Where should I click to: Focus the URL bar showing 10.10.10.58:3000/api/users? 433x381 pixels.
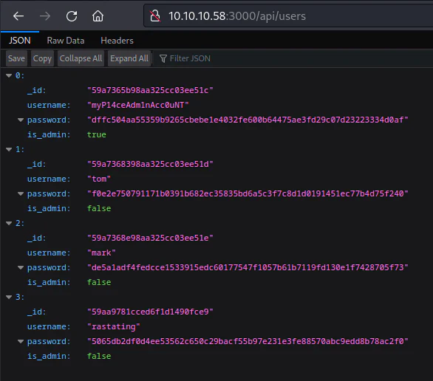(x=288, y=16)
